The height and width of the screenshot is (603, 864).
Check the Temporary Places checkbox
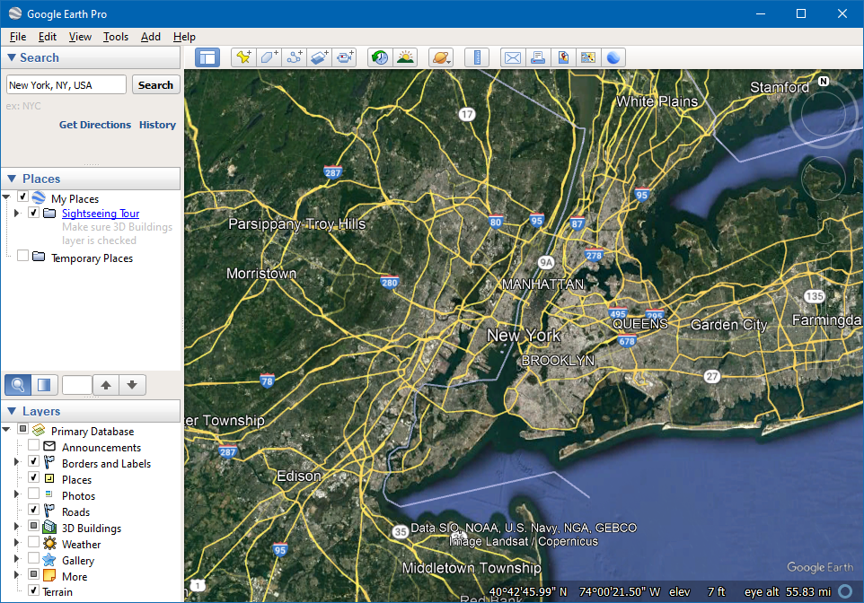click(x=23, y=258)
